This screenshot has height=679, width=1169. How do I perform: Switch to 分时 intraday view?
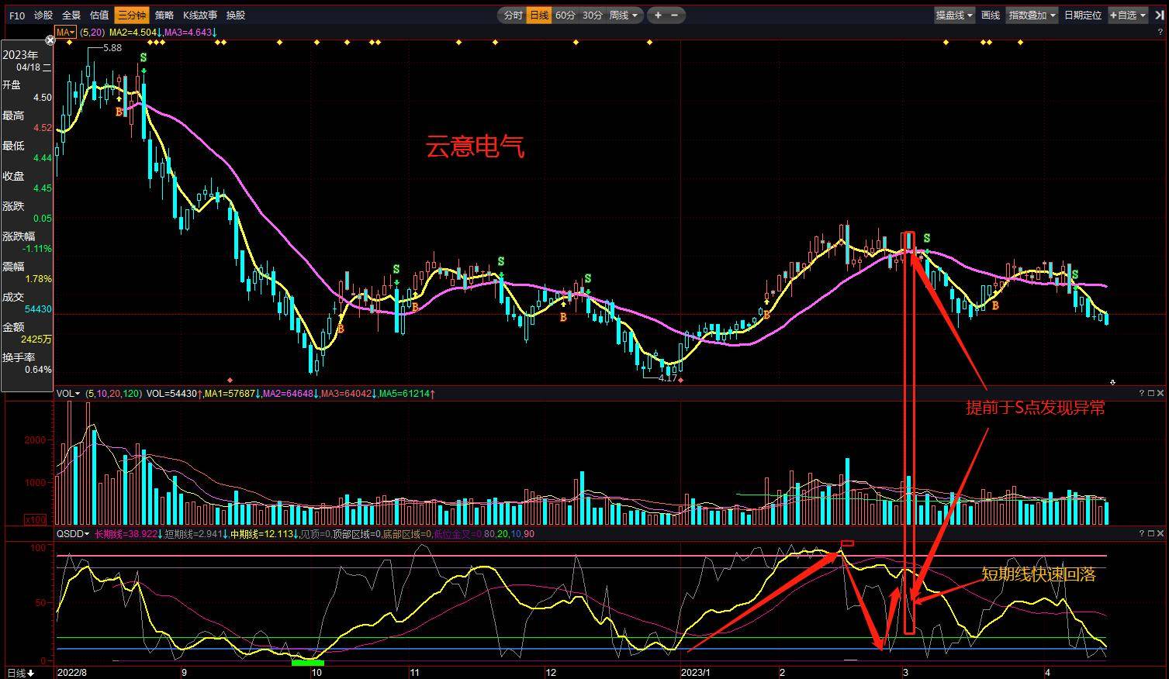513,15
